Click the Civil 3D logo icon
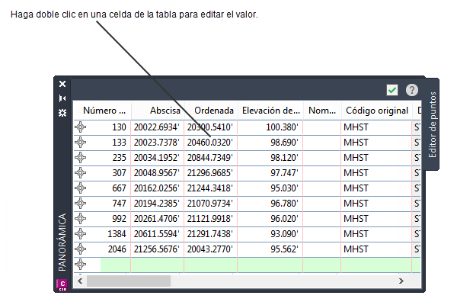Viewport: 457px width, 305px height. click(x=62, y=285)
